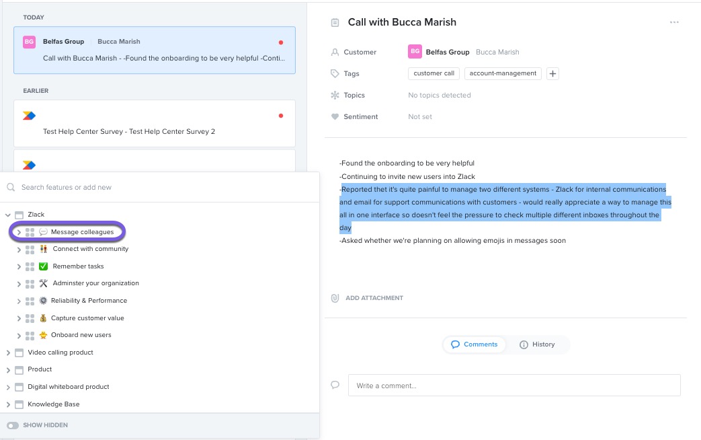Click the green checkmark emoji for Remember tasks
Image resolution: width=701 pixels, height=440 pixels.
point(44,266)
